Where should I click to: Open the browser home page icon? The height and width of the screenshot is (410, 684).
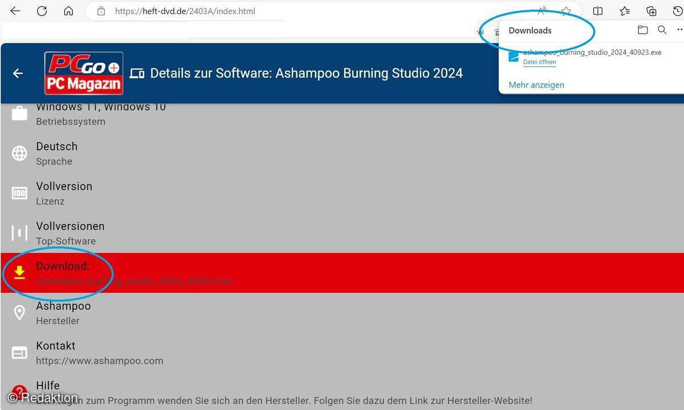[x=68, y=11]
